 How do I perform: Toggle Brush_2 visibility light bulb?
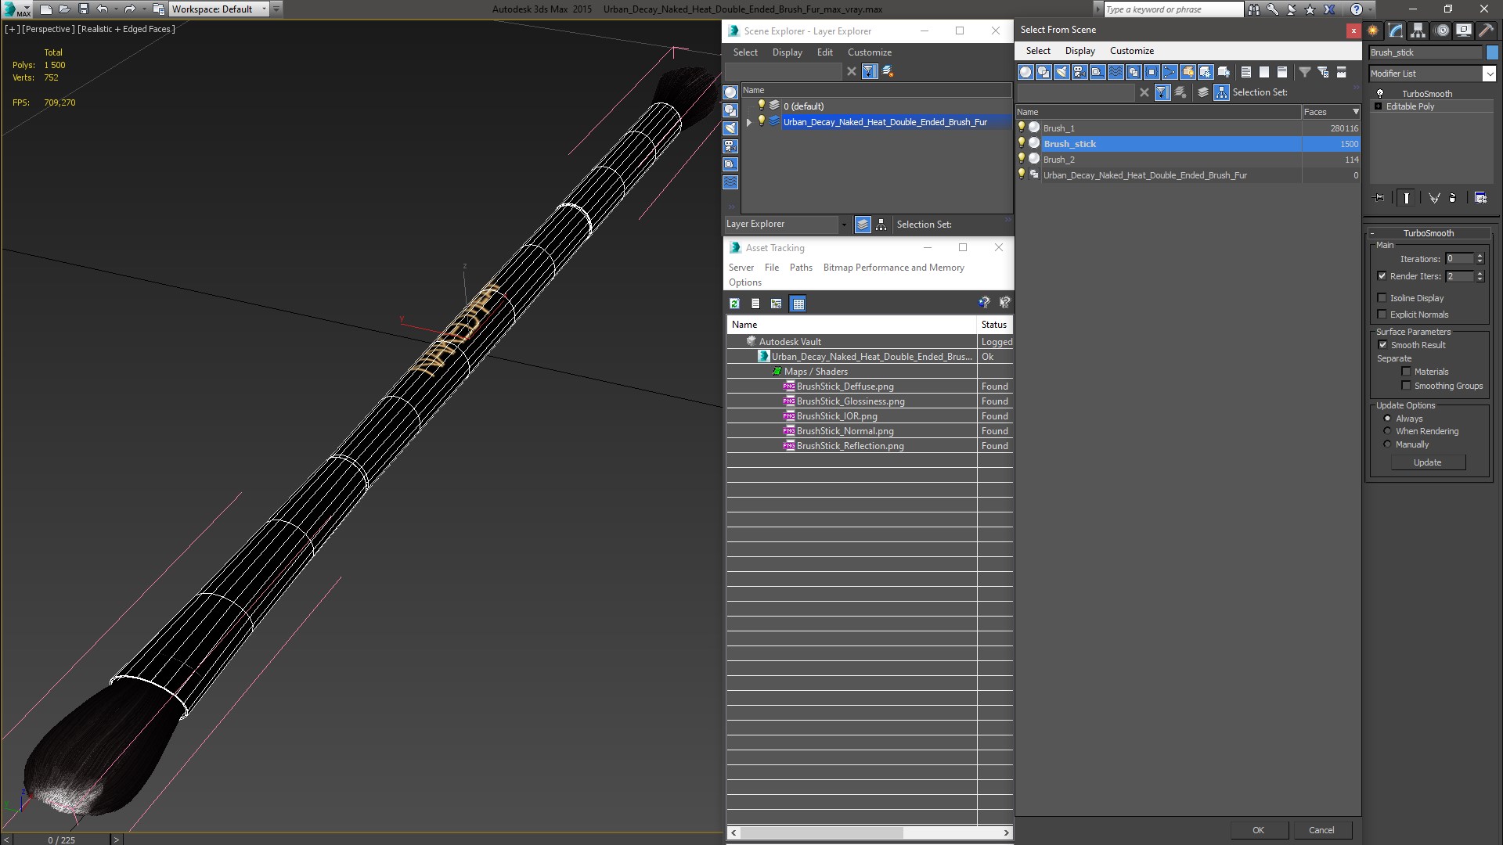[x=1022, y=159]
